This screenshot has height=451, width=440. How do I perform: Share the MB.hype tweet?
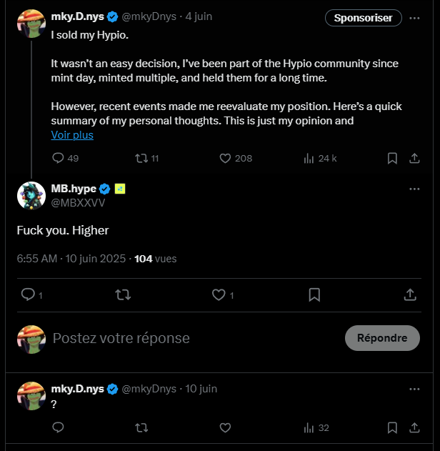[410, 294]
